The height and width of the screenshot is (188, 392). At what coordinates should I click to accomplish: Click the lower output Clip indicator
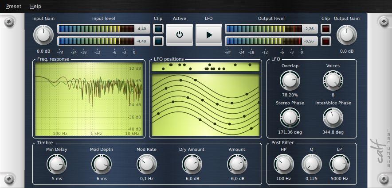pos(326,41)
